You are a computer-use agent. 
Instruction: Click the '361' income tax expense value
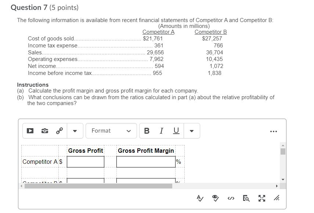point(159,46)
